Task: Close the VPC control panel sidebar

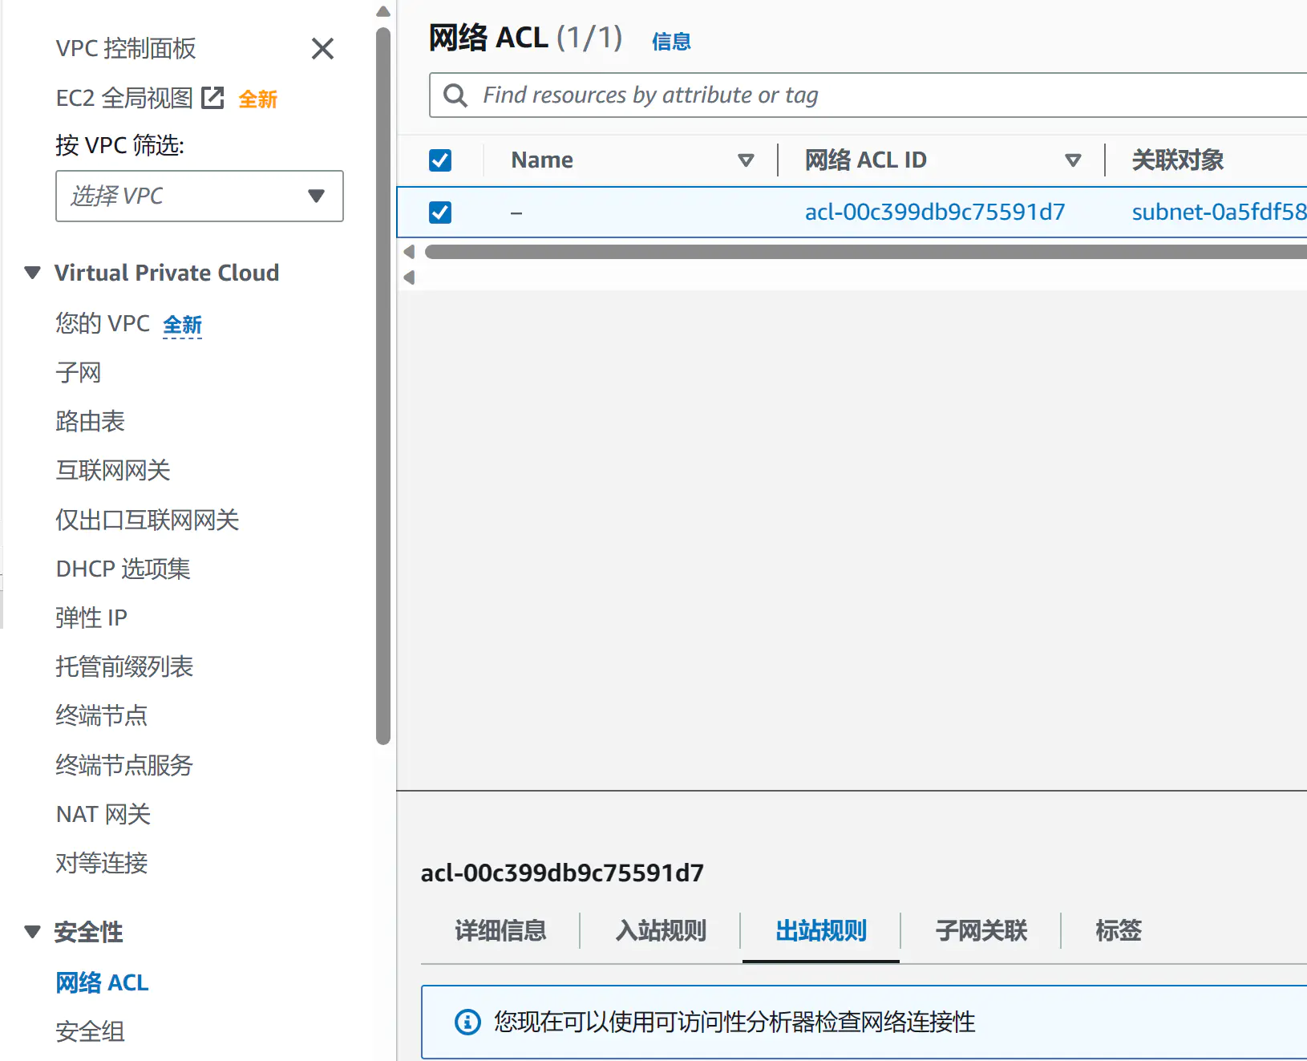Action: click(x=322, y=49)
